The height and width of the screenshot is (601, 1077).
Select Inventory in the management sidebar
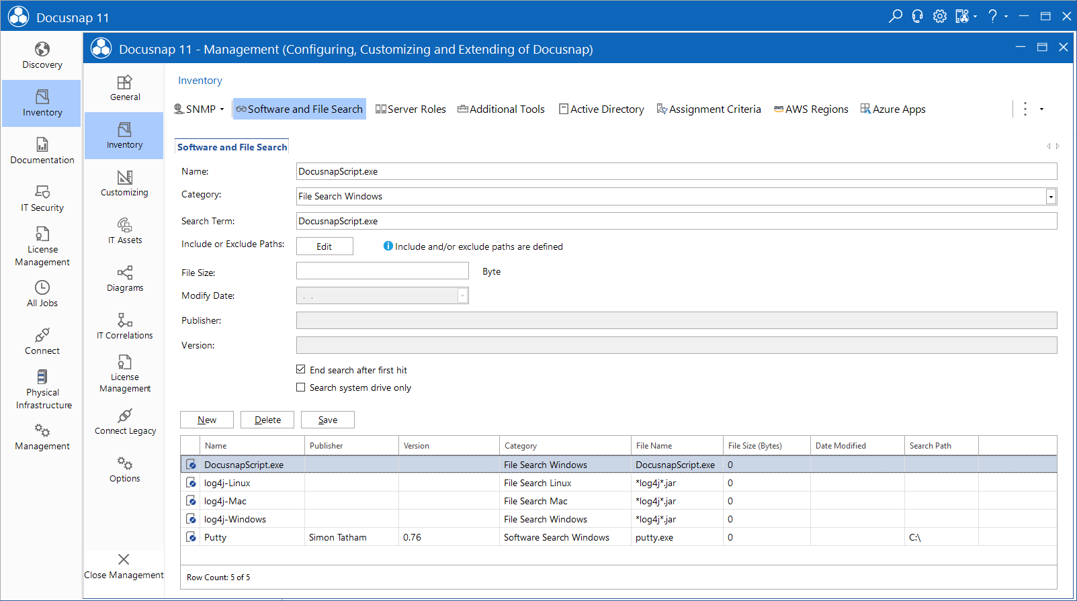pyautogui.click(x=124, y=136)
